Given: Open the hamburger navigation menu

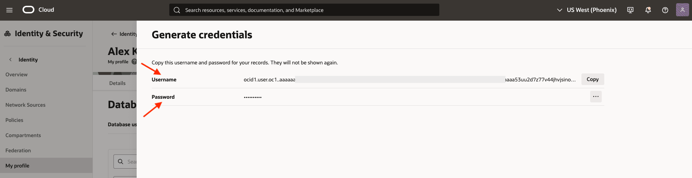Looking at the screenshot, I should click(9, 10).
